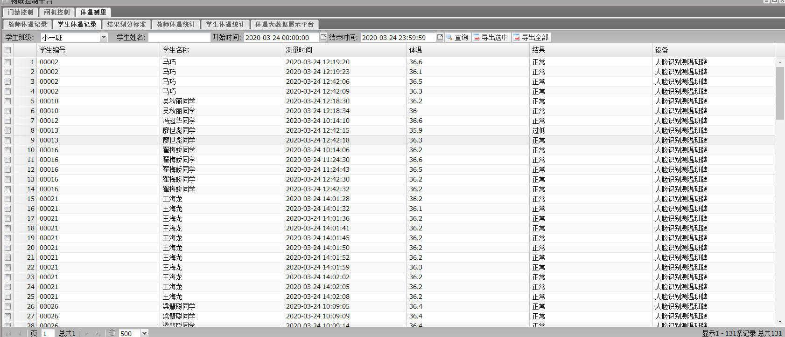785x337 pixels.
Task: Open the 结束时间 calendar picker icon
Action: [x=440, y=37]
